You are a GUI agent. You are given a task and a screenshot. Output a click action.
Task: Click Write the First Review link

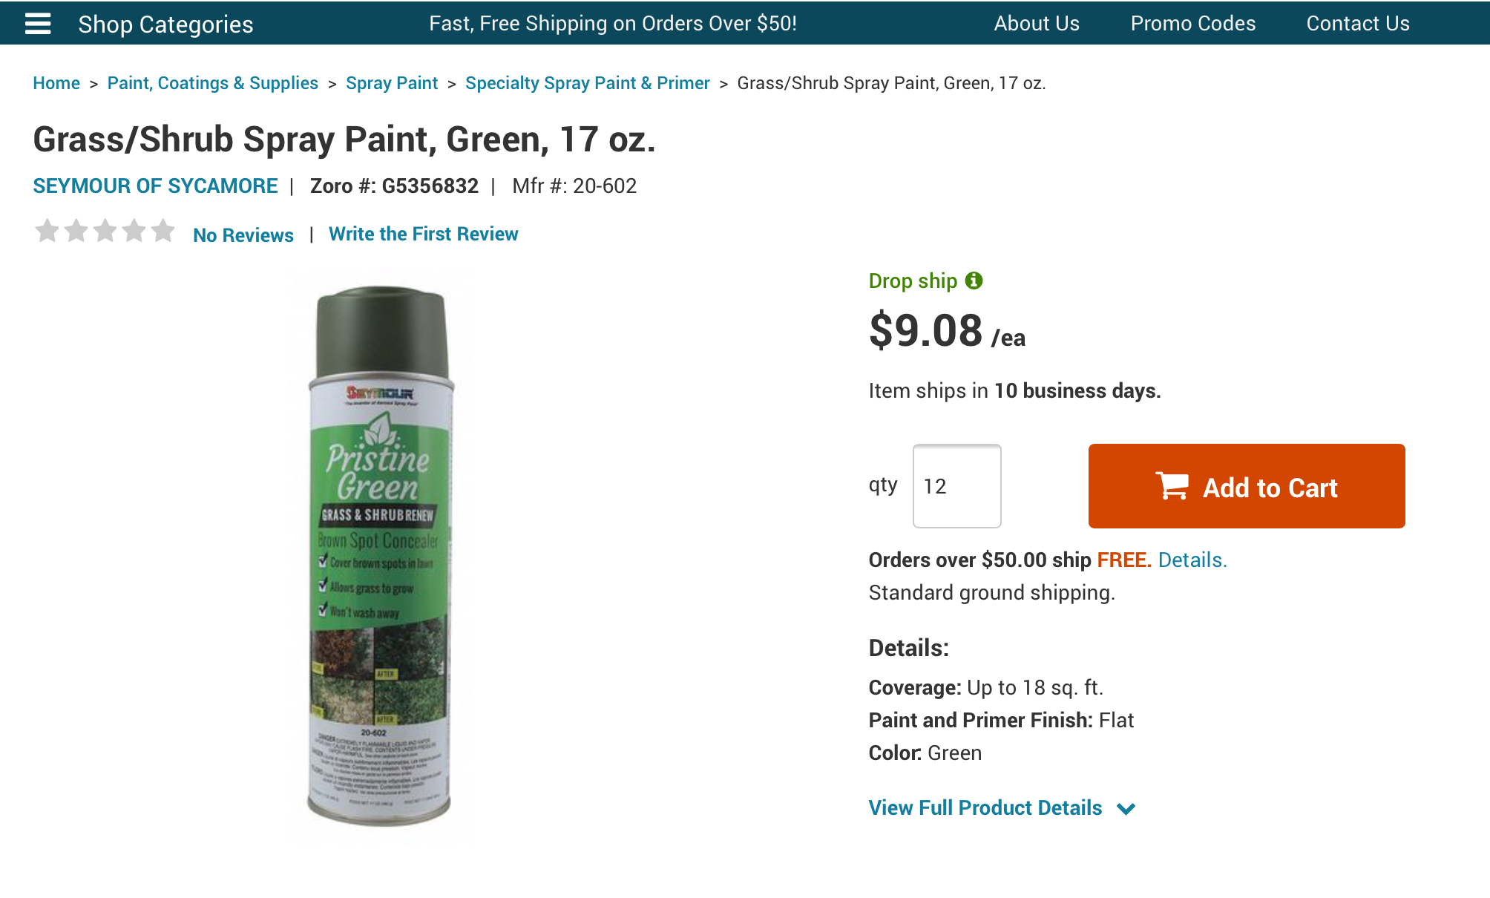(x=423, y=234)
